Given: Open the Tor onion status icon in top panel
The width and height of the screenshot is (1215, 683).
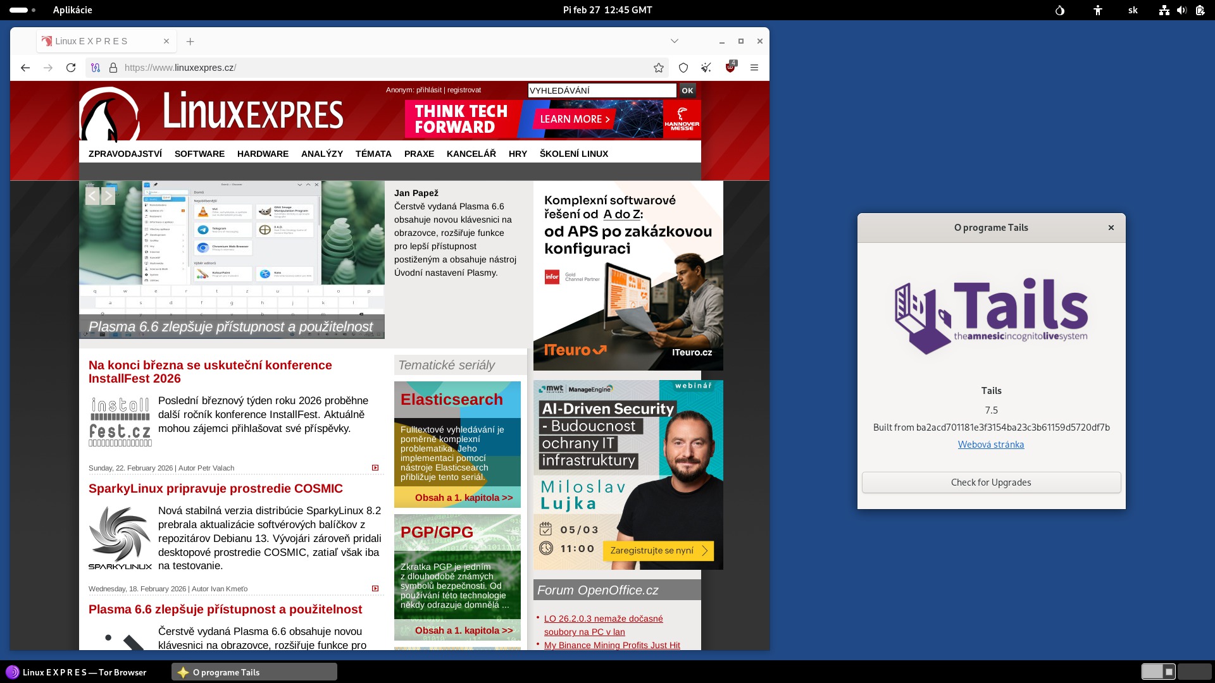Looking at the screenshot, I should (1060, 10).
